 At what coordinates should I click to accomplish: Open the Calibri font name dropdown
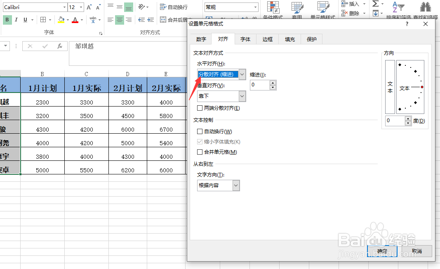coord(64,7)
